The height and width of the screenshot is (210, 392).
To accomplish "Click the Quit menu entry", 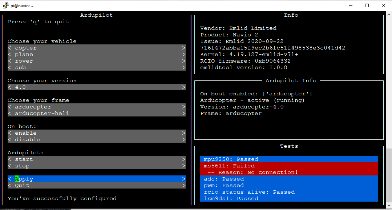I will tap(97, 185).
